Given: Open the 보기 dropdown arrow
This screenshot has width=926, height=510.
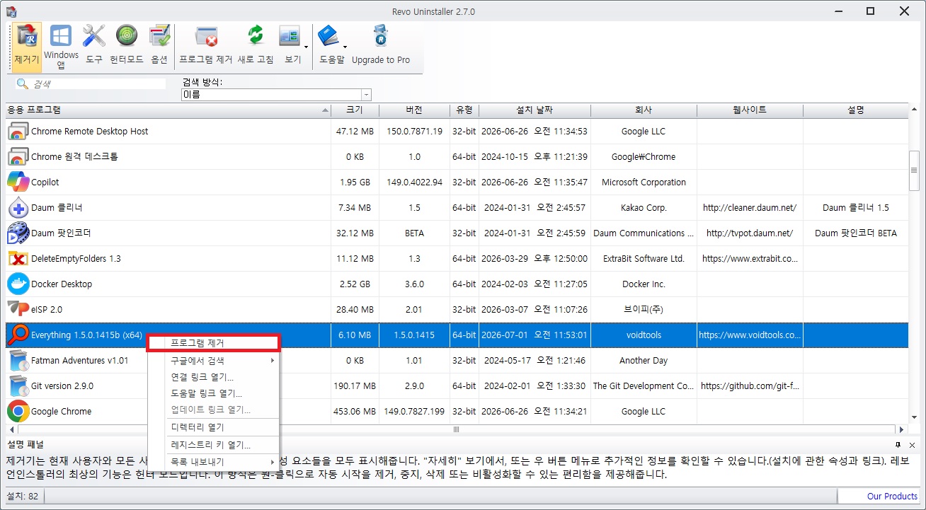Looking at the screenshot, I should [x=307, y=47].
